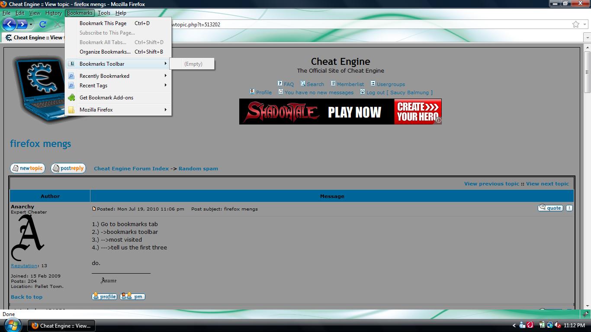Viewport: 591px width, 332px height.
Task: Click the Recently Bookmarked search-folder icon
Action: coord(71,76)
